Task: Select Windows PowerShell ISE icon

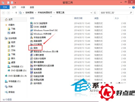Action: pyautogui.click(x=31, y=30)
